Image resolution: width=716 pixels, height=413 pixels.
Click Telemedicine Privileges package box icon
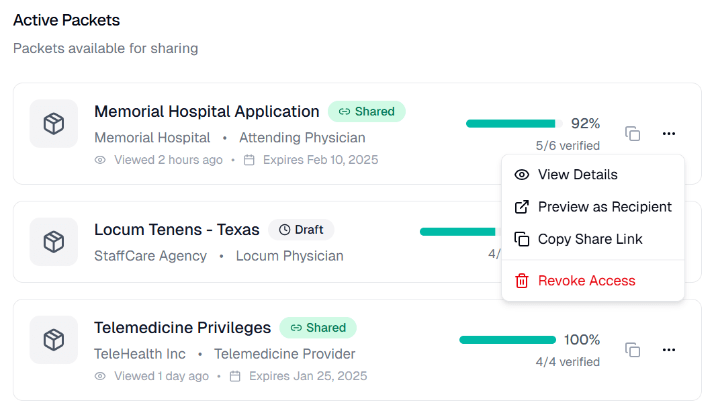point(54,340)
